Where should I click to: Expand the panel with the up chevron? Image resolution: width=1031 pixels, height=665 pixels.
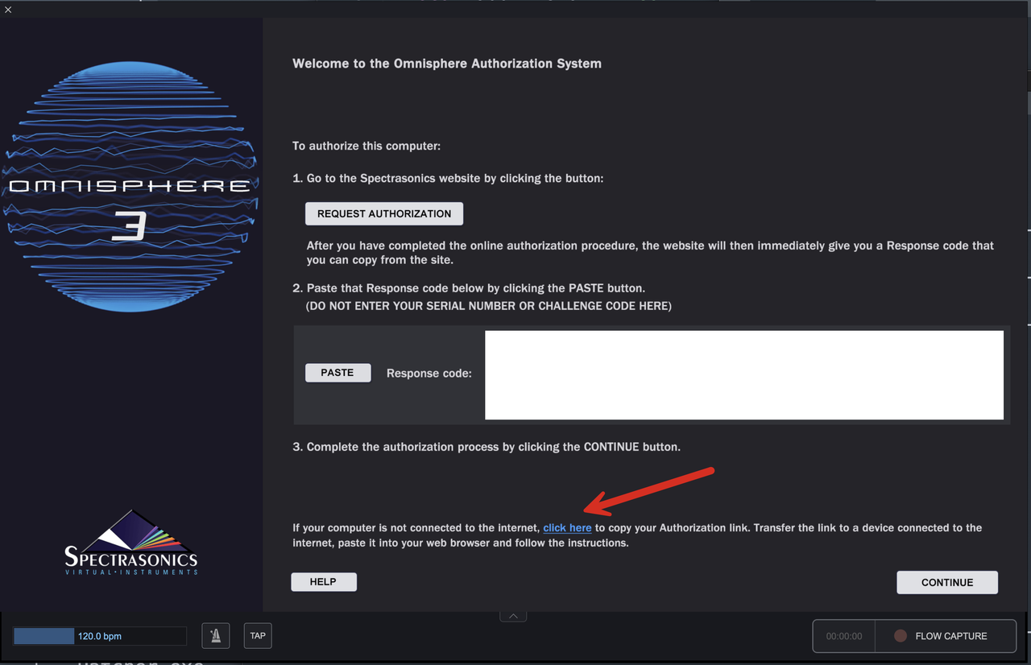tap(513, 616)
